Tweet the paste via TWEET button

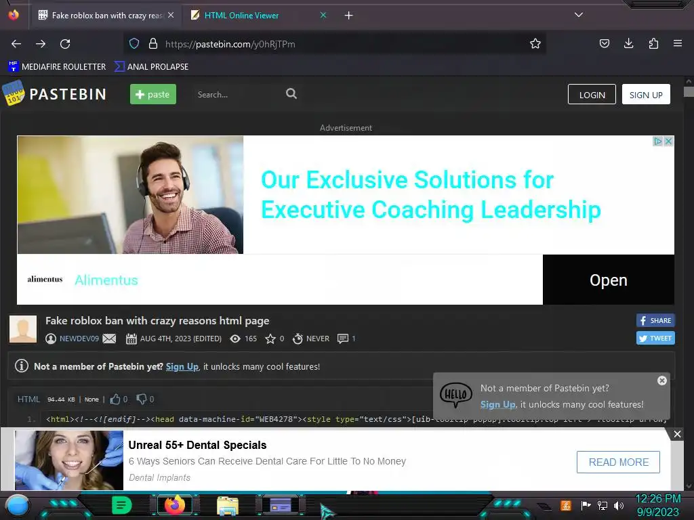tap(655, 338)
